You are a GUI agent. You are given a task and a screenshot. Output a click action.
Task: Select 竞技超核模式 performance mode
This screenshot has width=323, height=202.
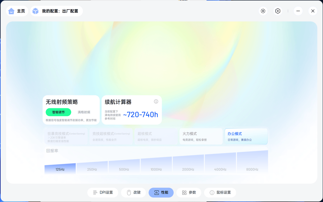coord(111,137)
